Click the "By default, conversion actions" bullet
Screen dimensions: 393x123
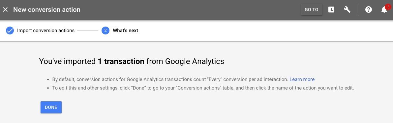pos(183,79)
